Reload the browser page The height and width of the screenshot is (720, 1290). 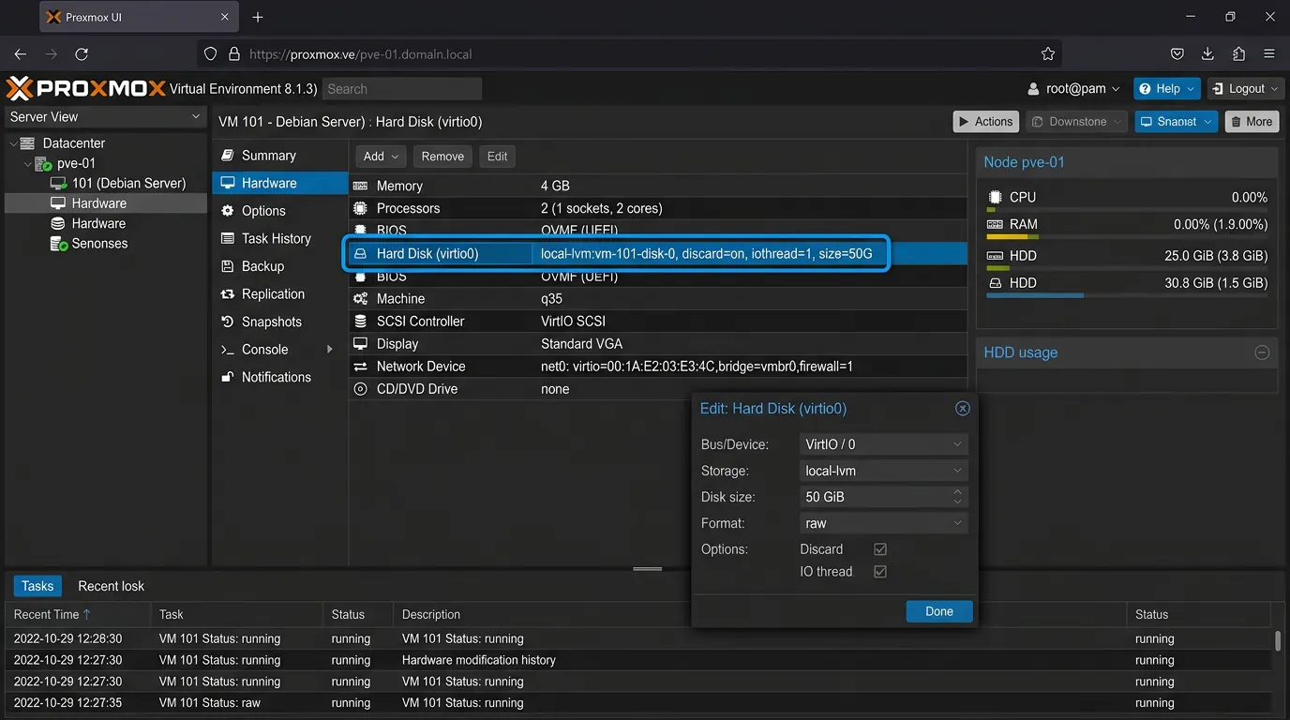tap(82, 54)
